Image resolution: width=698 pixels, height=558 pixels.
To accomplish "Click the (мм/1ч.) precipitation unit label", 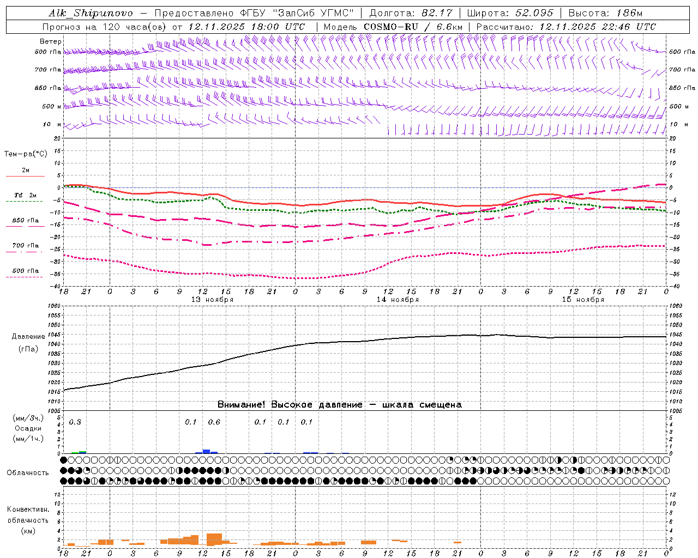I will (28, 438).
